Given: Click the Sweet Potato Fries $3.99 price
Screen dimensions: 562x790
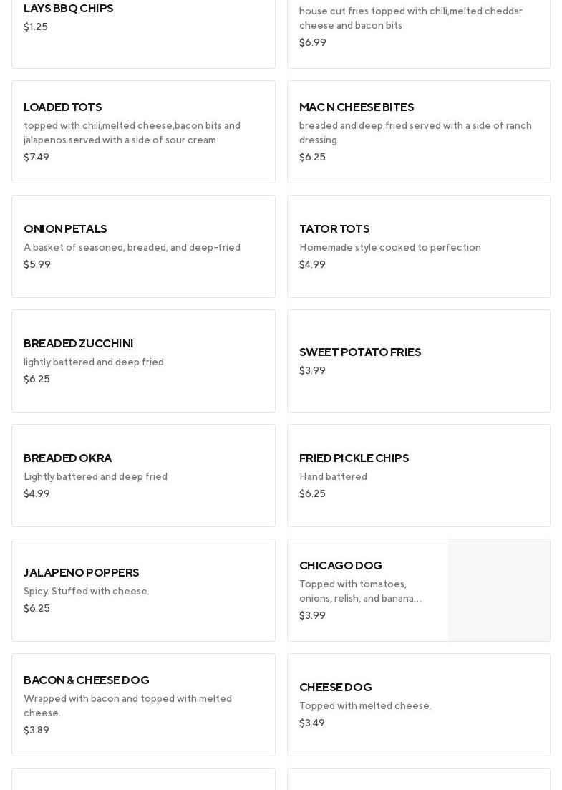Looking at the screenshot, I should point(312,371).
